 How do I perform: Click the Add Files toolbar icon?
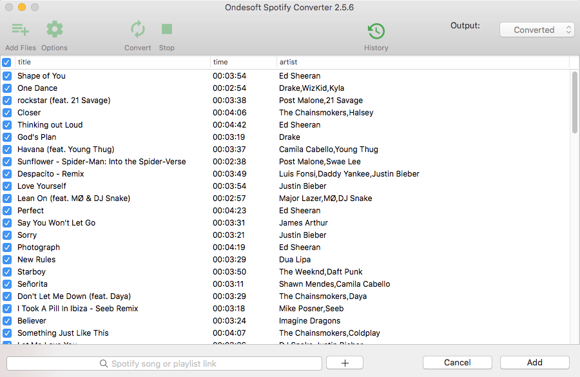pyautogui.click(x=21, y=29)
